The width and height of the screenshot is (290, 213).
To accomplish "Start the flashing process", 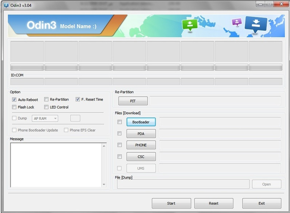I will pos(171,203).
